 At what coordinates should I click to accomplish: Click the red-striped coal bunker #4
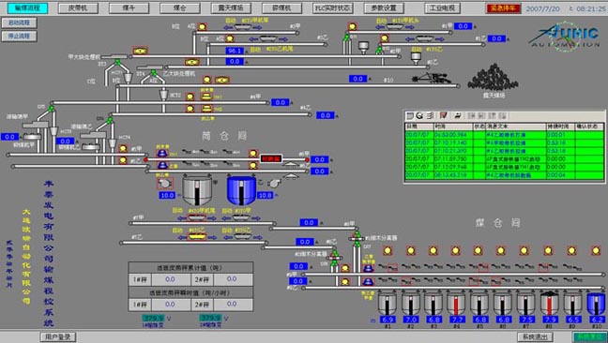pos(456,304)
